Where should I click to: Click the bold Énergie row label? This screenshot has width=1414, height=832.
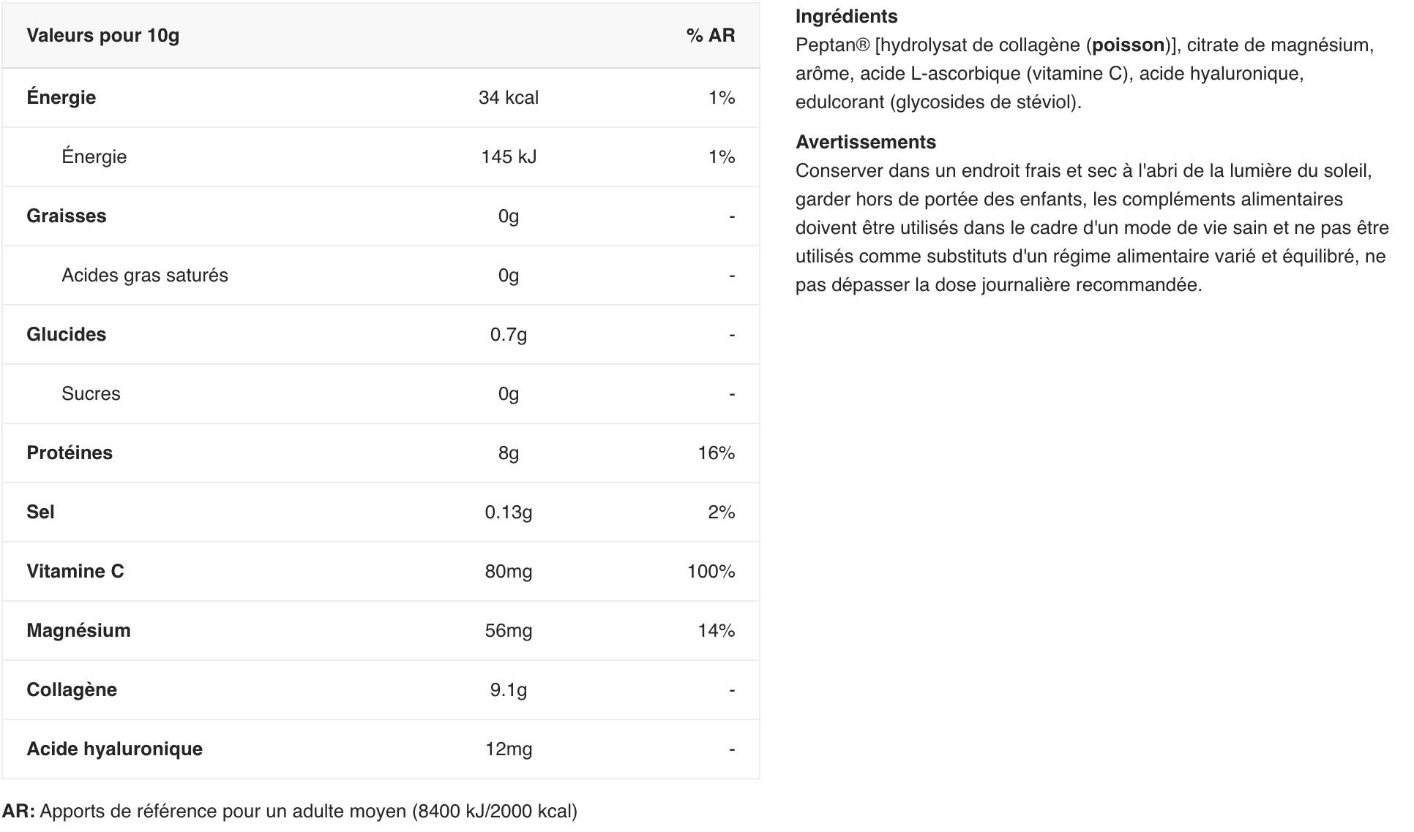(x=61, y=97)
